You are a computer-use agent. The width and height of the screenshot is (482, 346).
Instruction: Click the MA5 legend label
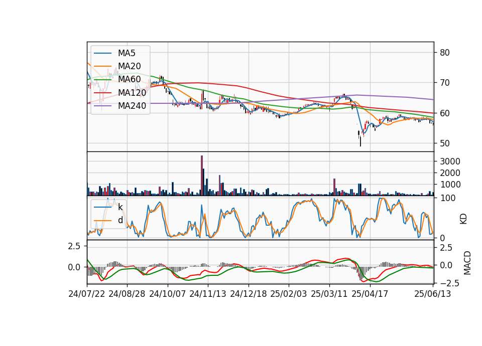pos(127,53)
